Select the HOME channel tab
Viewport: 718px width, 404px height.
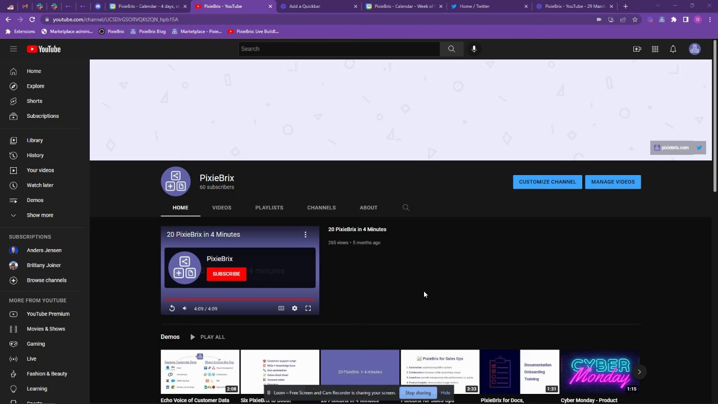(180, 208)
